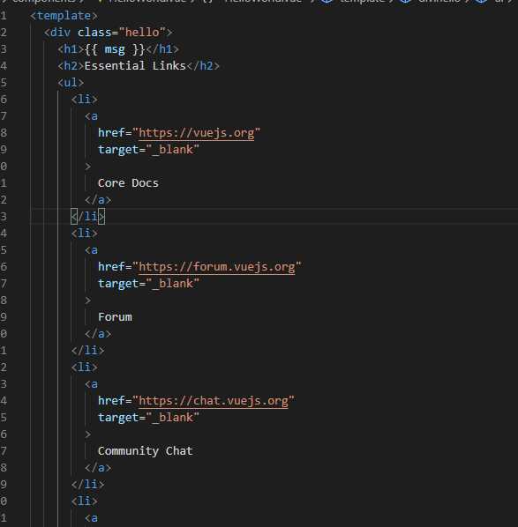Click the highlighted closing </li> tag on active line
Screen dimensions: 518x527
point(88,217)
